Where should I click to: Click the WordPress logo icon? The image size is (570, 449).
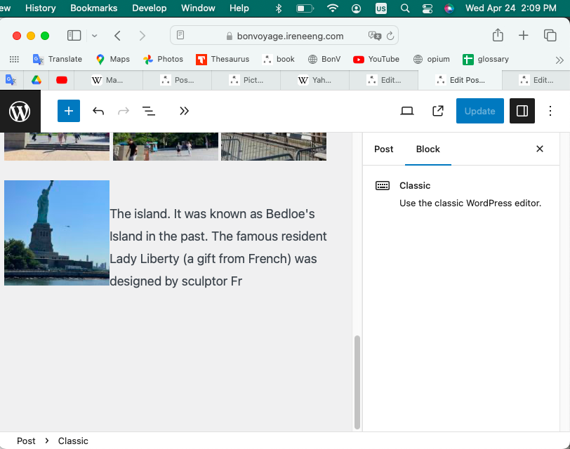point(20,111)
